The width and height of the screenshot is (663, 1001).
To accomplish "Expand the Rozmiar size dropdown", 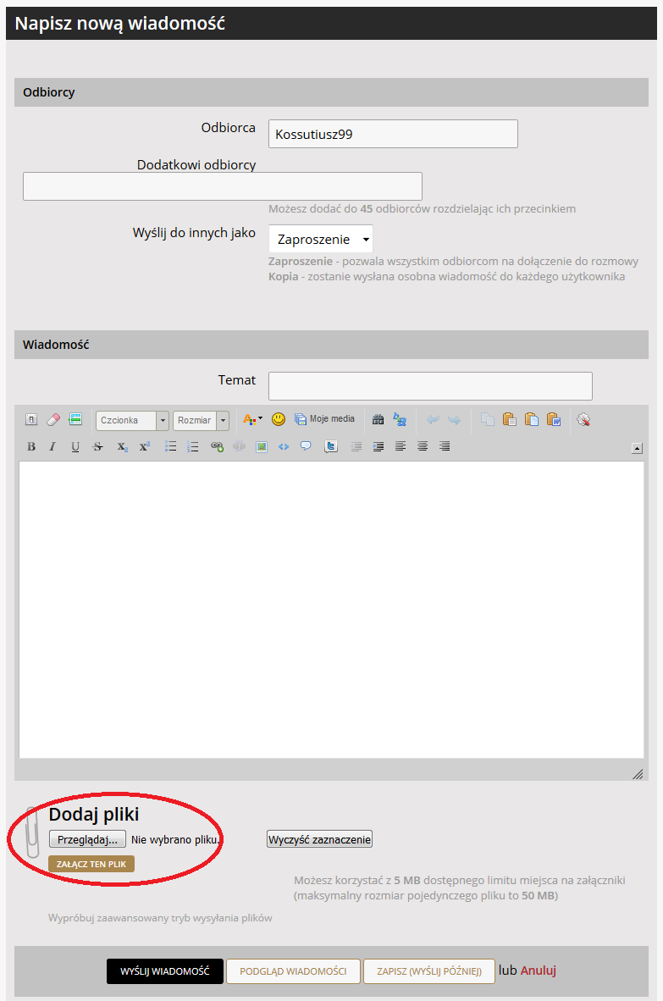I will coord(201,420).
